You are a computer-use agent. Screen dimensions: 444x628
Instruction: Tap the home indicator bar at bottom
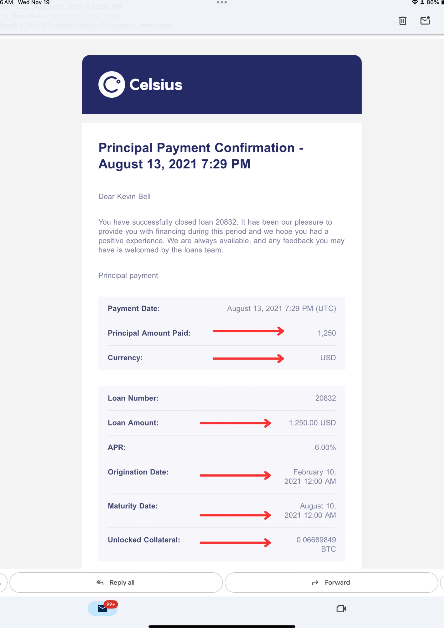pos(222,626)
